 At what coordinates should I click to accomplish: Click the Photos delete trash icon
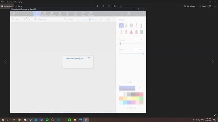pos(103,6)
